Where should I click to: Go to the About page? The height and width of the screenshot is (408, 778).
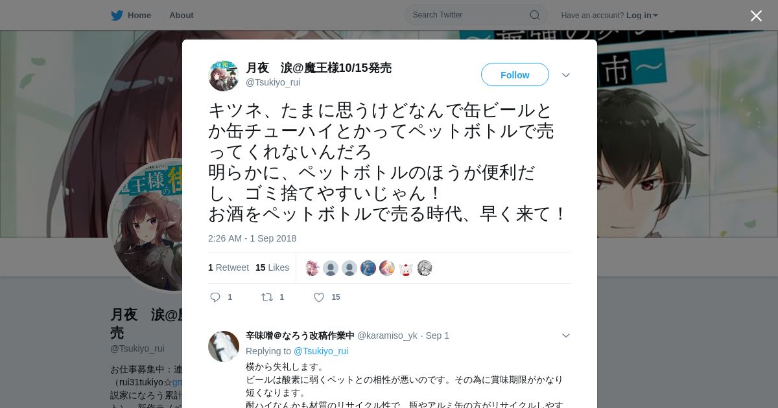tap(181, 15)
